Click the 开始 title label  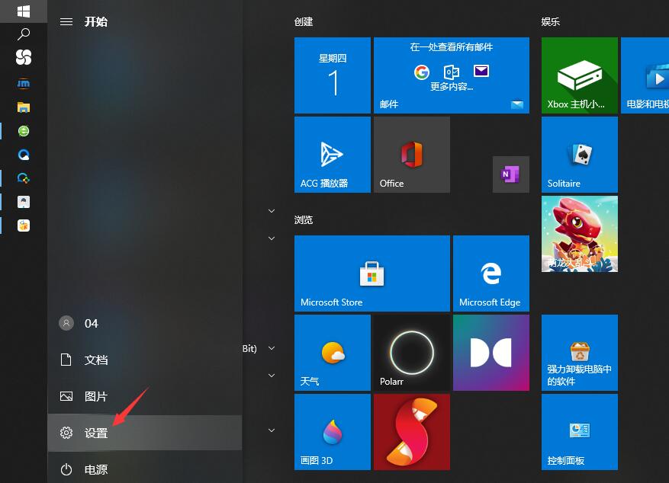(96, 22)
